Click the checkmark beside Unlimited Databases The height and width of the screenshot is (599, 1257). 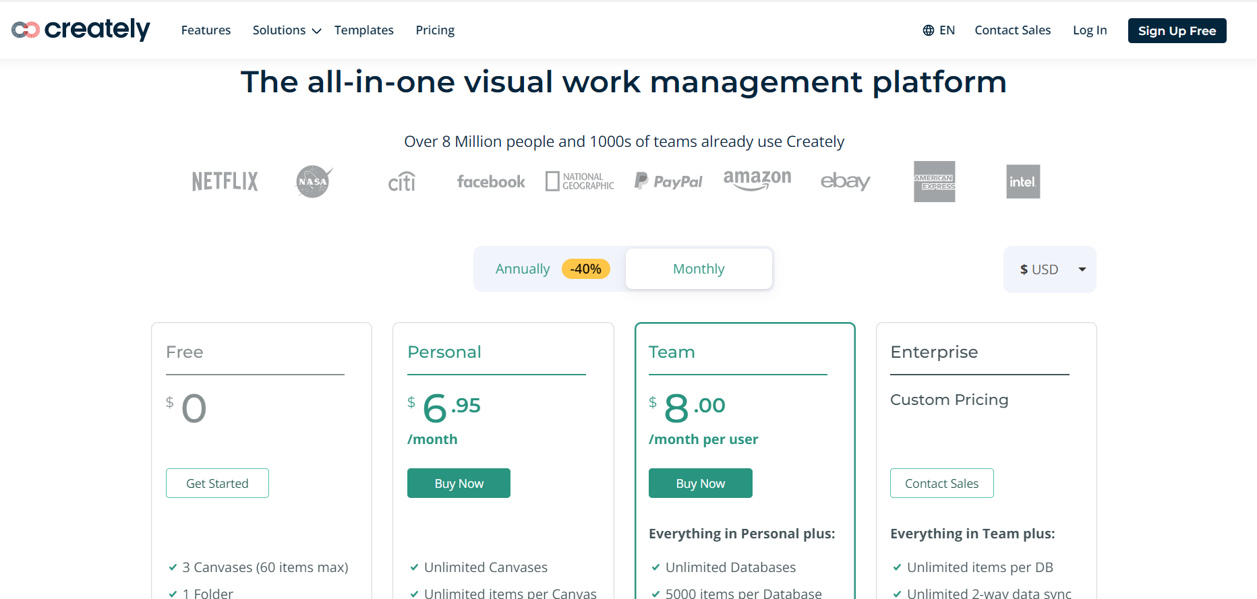click(x=655, y=567)
